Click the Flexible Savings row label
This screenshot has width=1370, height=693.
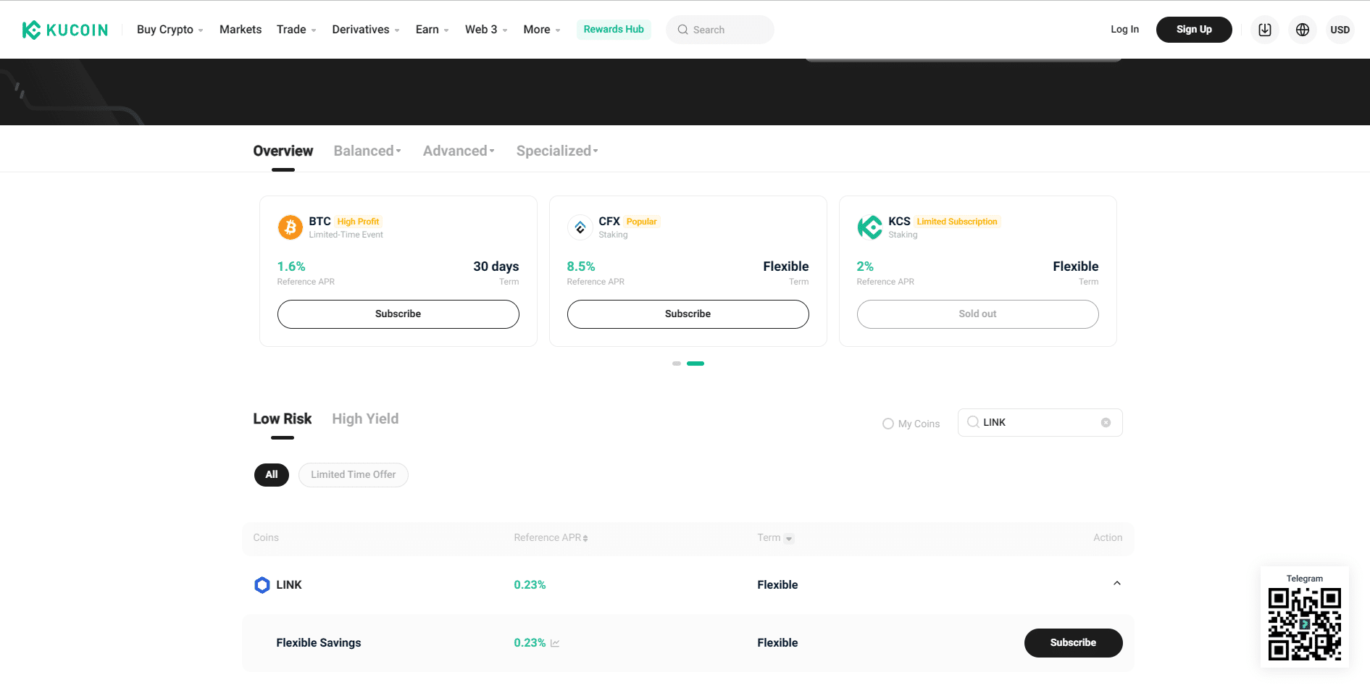point(319,643)
